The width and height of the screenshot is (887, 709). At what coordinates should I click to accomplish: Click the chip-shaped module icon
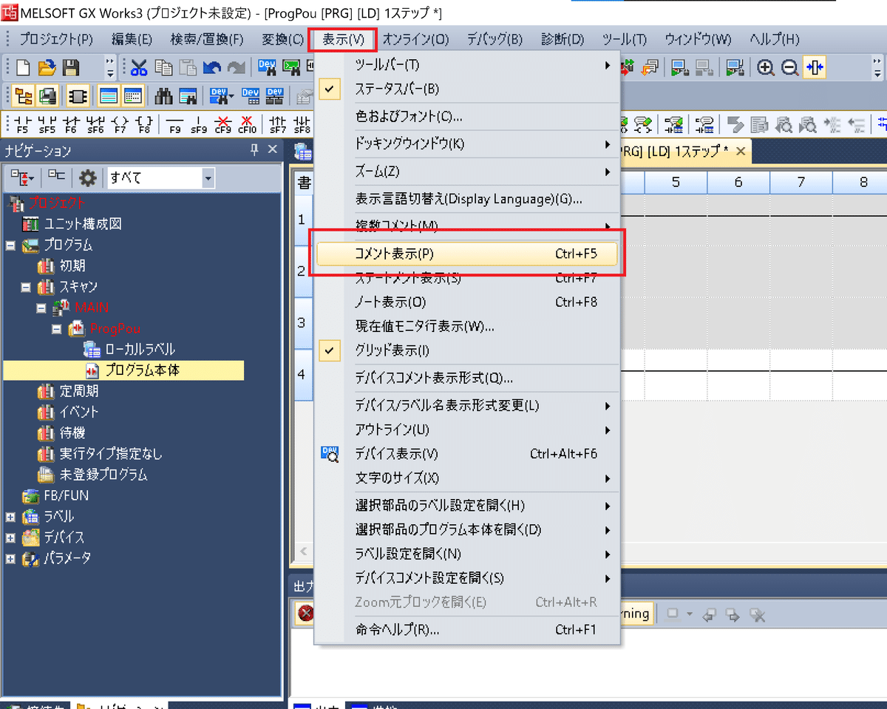coord(78,96)
